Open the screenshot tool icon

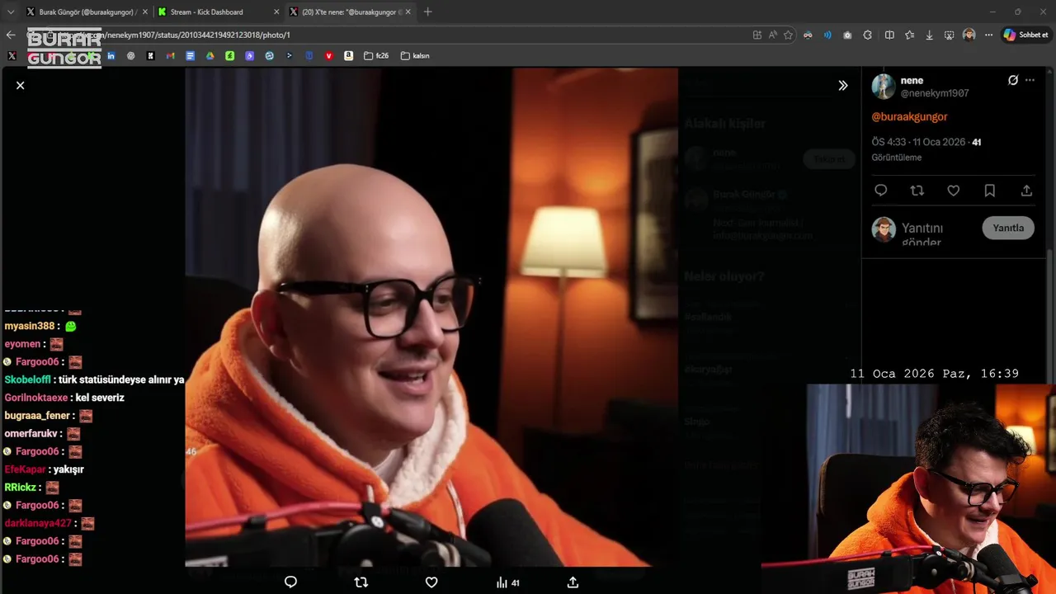(x=949, y=35)
